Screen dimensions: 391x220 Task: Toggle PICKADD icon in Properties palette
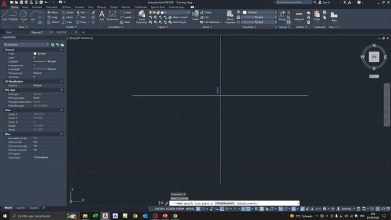coord(53,45)
